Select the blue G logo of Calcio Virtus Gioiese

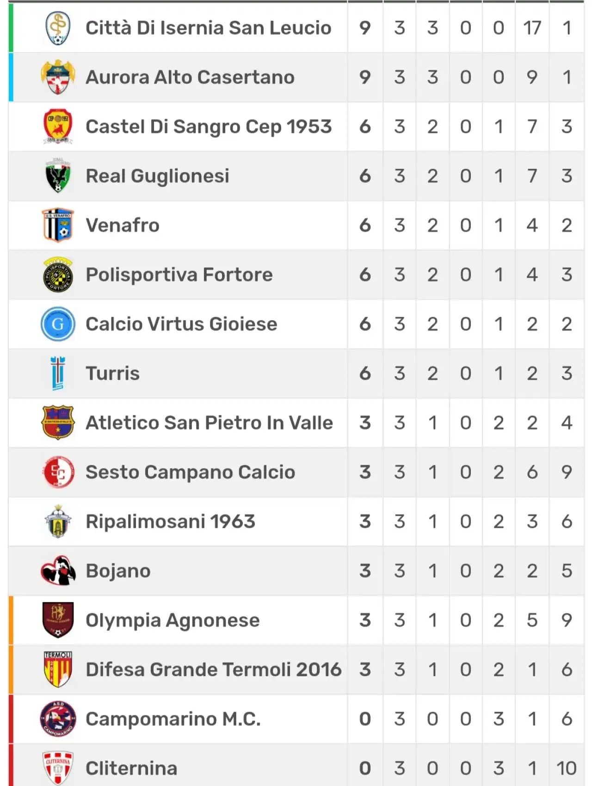tap(58, 324)
